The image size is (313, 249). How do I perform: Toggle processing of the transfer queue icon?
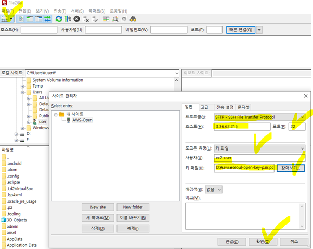(x=68, y=19)
